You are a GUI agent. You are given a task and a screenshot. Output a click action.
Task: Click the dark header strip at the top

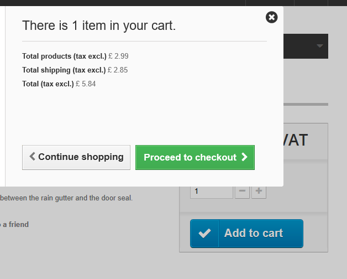click(315, 3)
